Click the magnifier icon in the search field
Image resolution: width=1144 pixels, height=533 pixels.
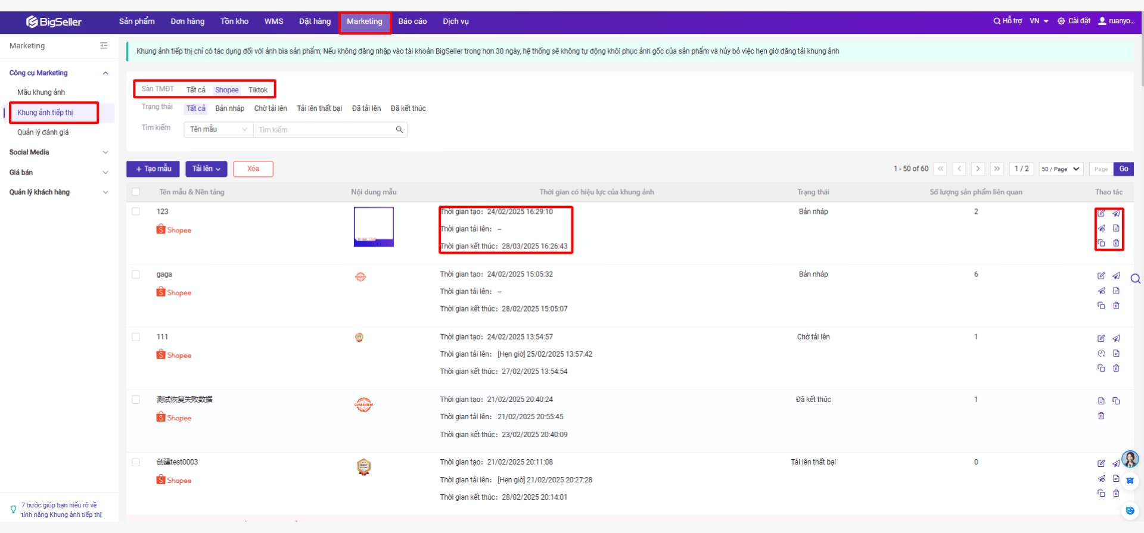pos(399,130)
